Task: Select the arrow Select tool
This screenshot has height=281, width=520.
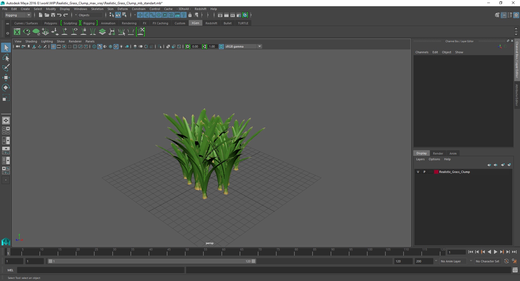Action: (6, 48)
